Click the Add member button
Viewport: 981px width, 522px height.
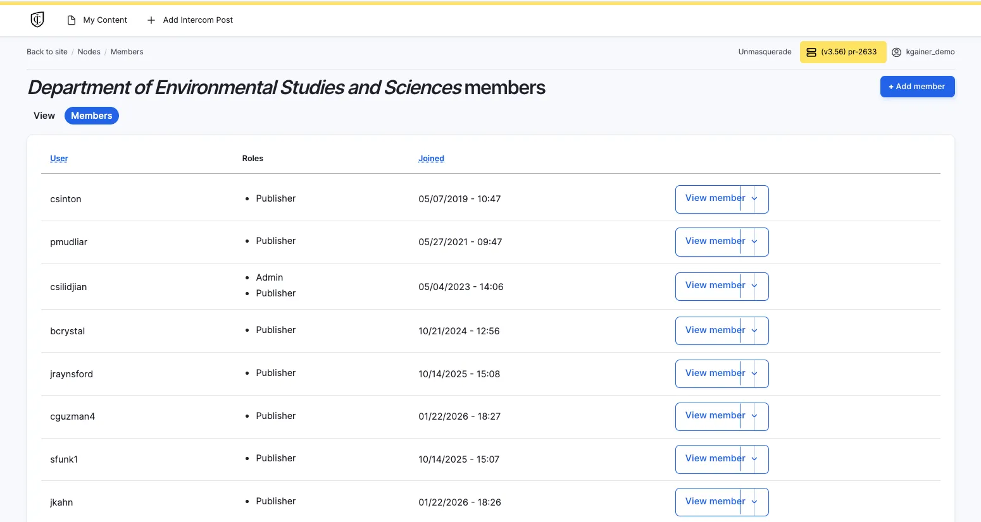click(917, 87)
